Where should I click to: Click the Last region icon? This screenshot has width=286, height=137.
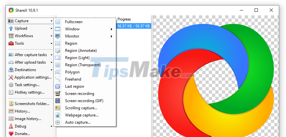pos(58,86)
